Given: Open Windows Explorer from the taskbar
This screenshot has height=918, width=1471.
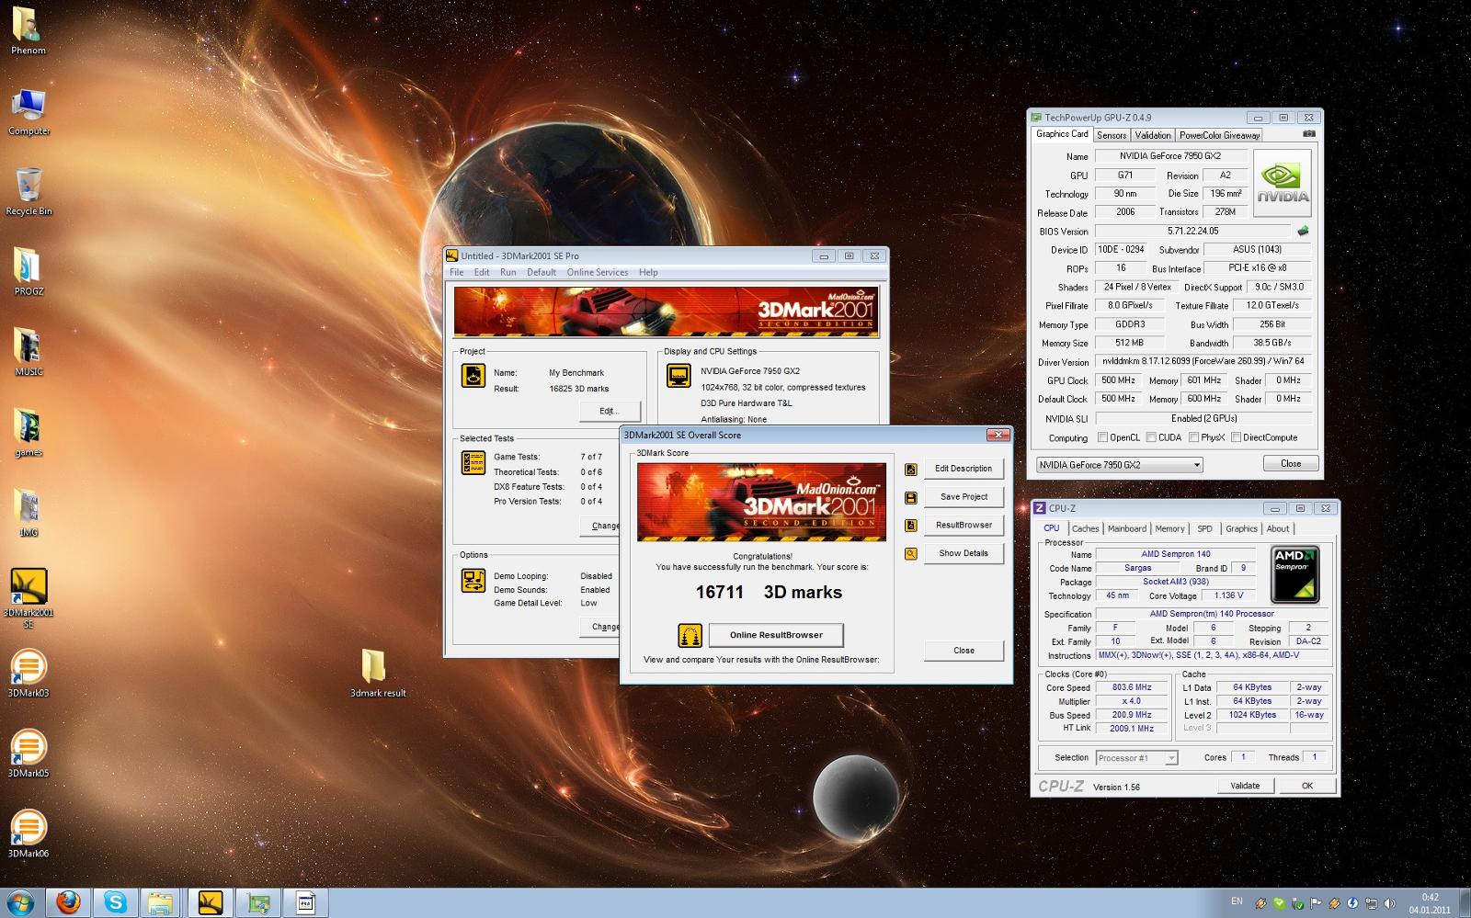Looking at the screenshot, I should pyautogui.click(x=161, y=902).
